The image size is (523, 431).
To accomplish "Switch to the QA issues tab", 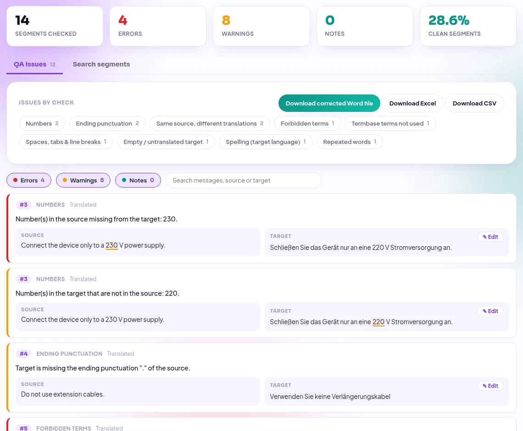I will coord(34,64).
